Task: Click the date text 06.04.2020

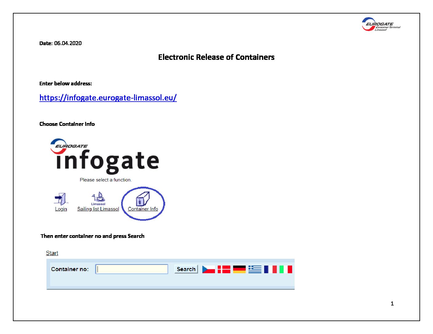Action: point(68,43)
